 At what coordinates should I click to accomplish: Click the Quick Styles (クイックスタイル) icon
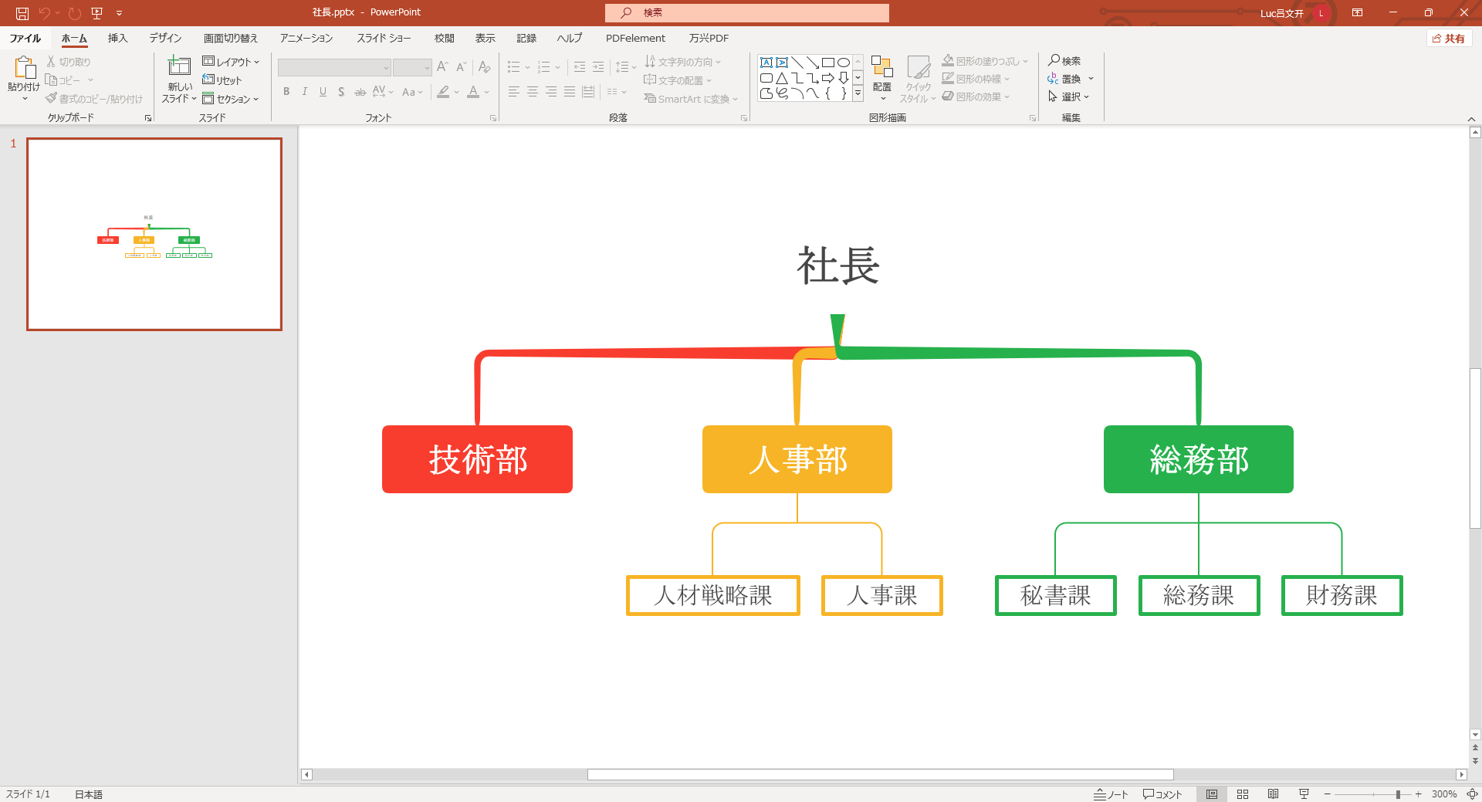pyautogui.click(x=918, y=68)
